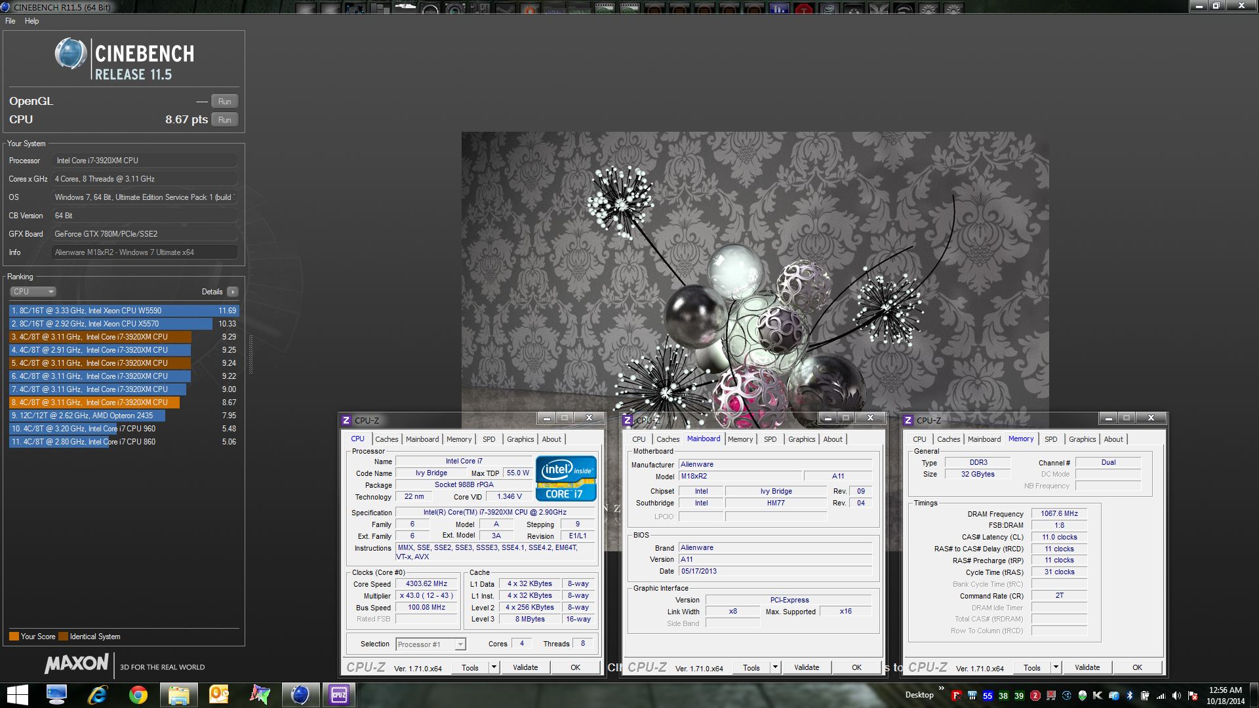The height and width of the screenshot is (708, 1259).
Task: Click the colorful arrow taskbar icon
Action: point(260,695)
